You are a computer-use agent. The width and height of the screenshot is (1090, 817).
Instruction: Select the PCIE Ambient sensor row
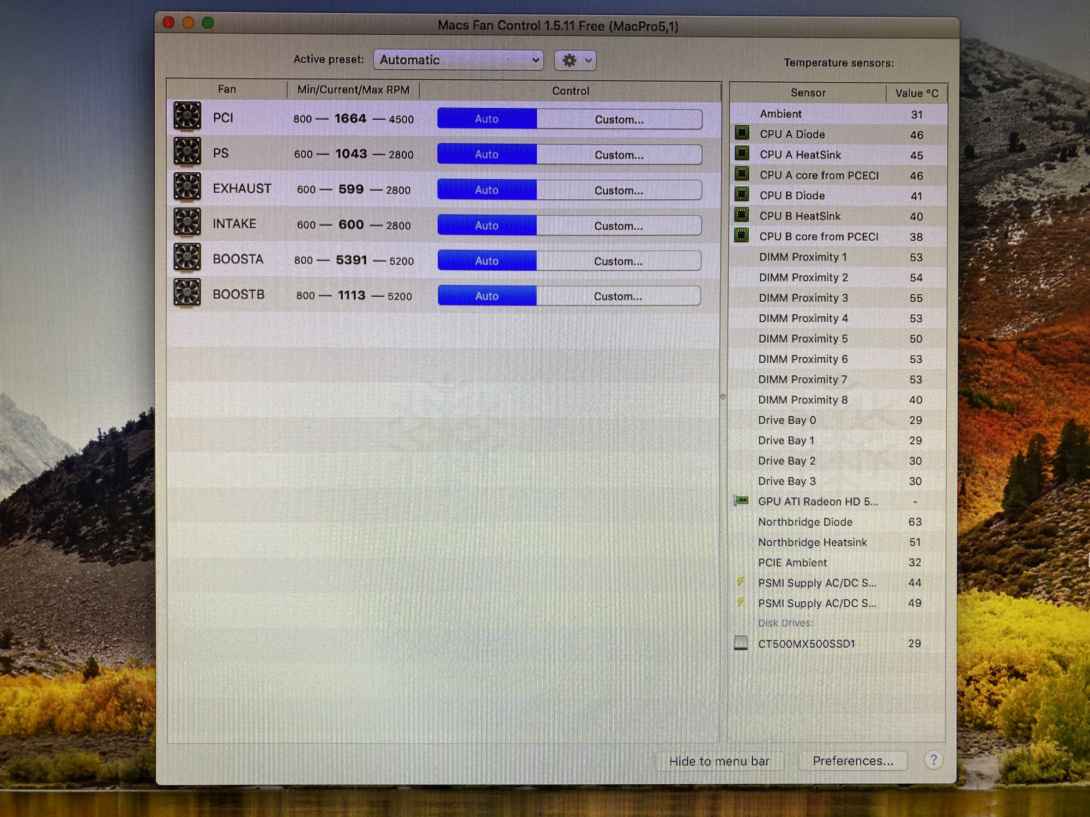[837, 562]
